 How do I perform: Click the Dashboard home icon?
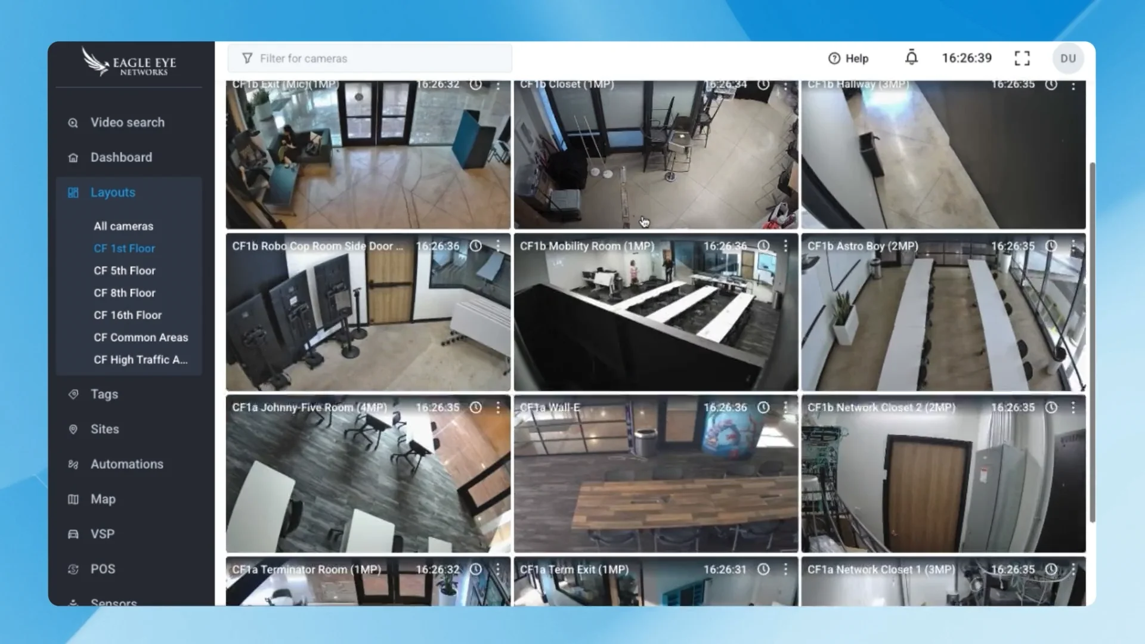click(73, 158)
